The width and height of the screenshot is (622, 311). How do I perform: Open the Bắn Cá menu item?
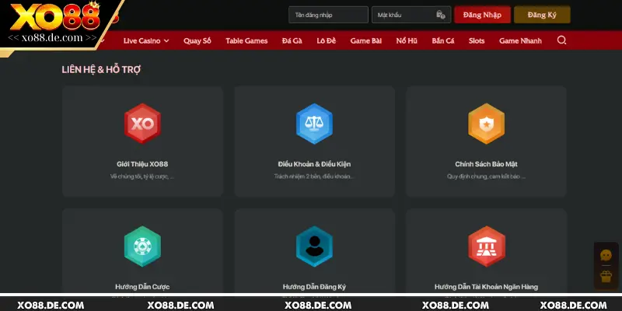coord(443,40)
